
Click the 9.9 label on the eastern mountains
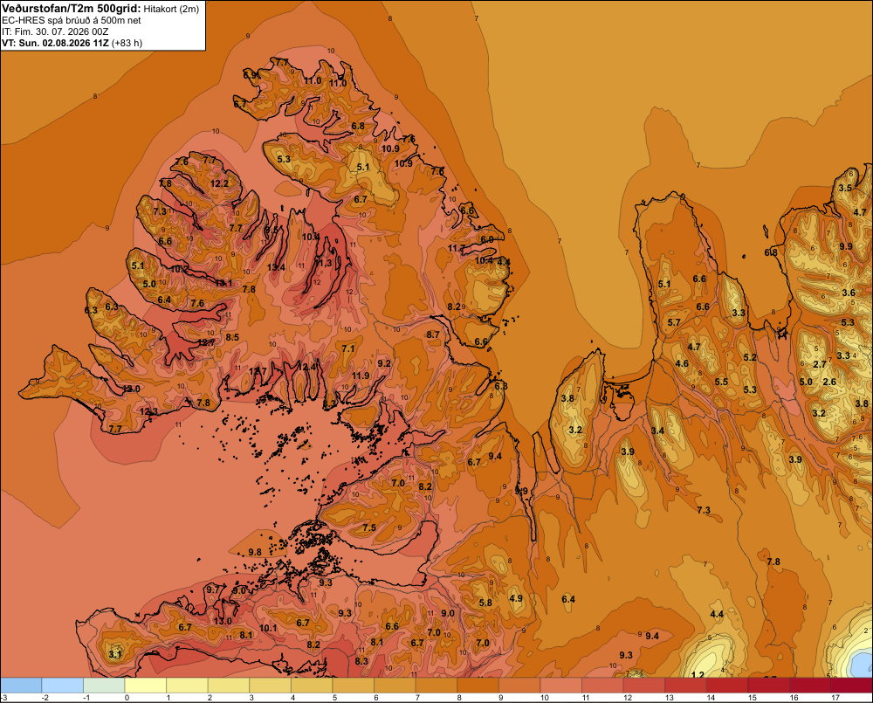click(846, 246)
